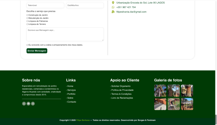Click the mail icon beside the email address
The height and width of the screenshot is (125, 217).
point(113,12)
